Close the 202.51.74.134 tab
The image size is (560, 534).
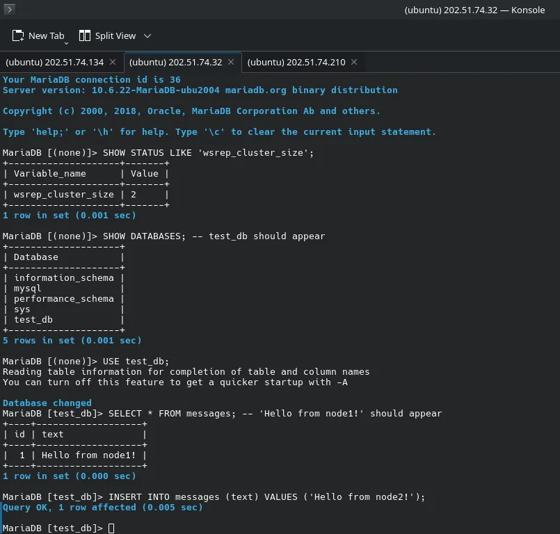click(x=113, y=62)
